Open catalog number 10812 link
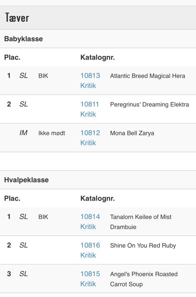196x297 pixels. tap(90, 133)
